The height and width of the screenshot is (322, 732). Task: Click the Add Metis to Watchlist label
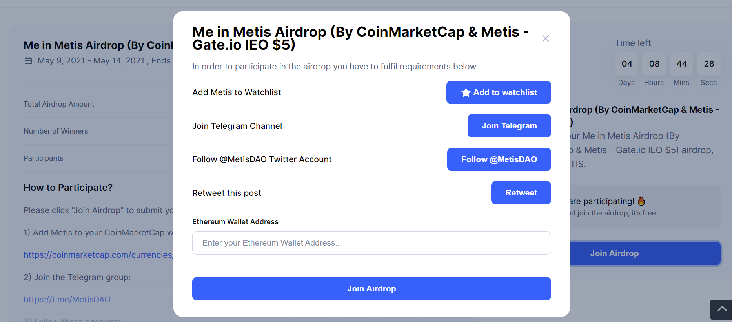click(x=237, y=92)
